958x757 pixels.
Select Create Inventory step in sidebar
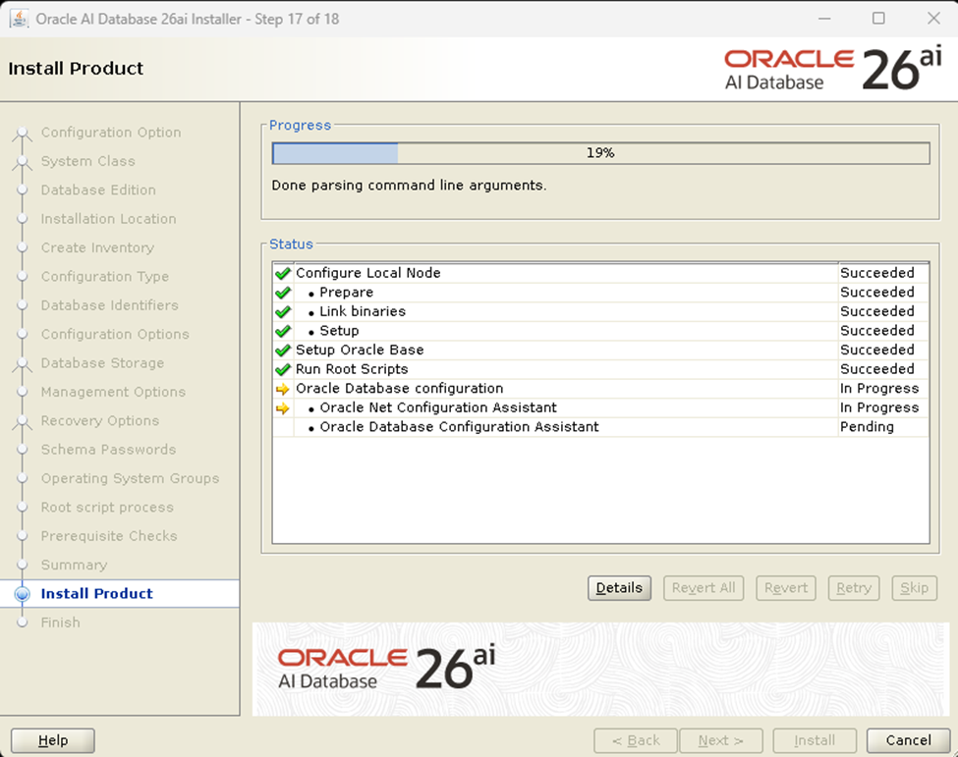point(97,247)
